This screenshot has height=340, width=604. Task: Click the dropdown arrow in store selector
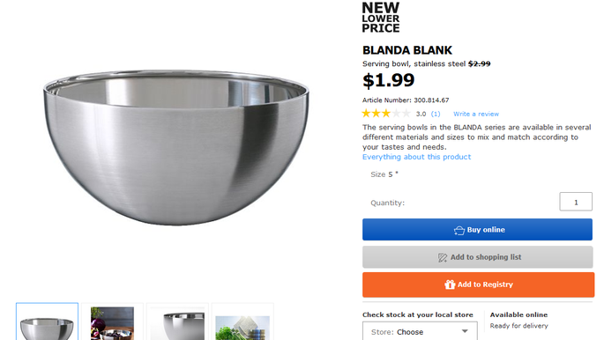465,331
